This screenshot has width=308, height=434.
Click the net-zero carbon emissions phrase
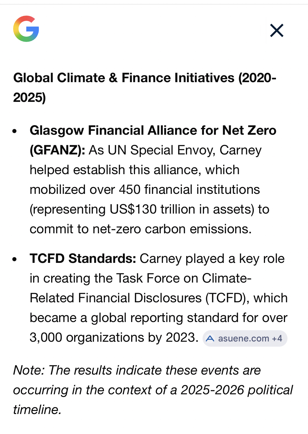172,229
